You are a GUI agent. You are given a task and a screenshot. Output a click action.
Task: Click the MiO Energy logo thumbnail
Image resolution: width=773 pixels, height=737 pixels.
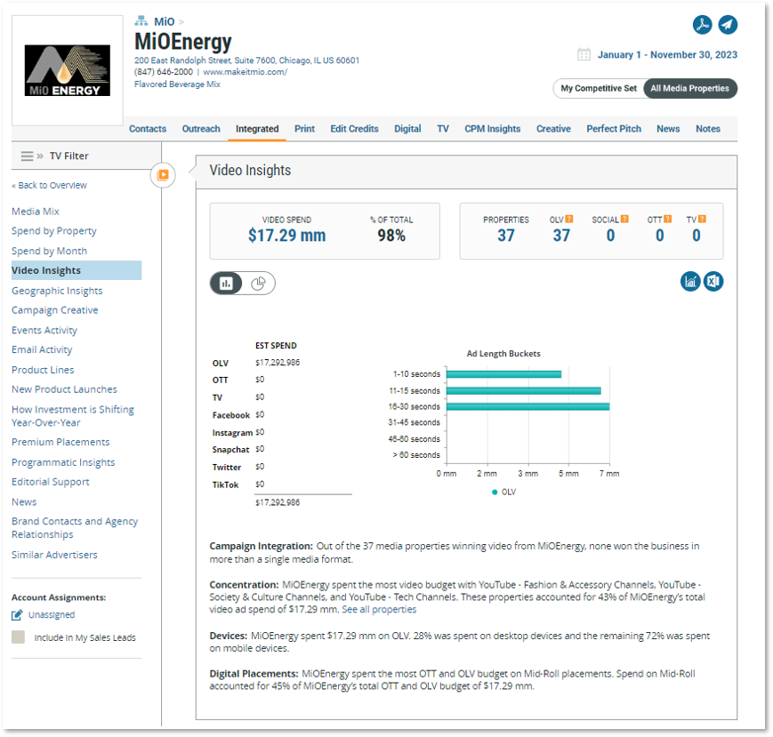[x=68, y=70]
